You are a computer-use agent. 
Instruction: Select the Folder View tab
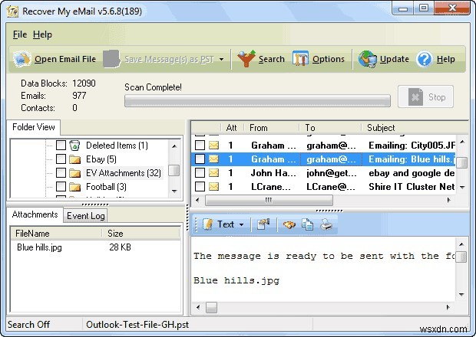tap(33, 127)
